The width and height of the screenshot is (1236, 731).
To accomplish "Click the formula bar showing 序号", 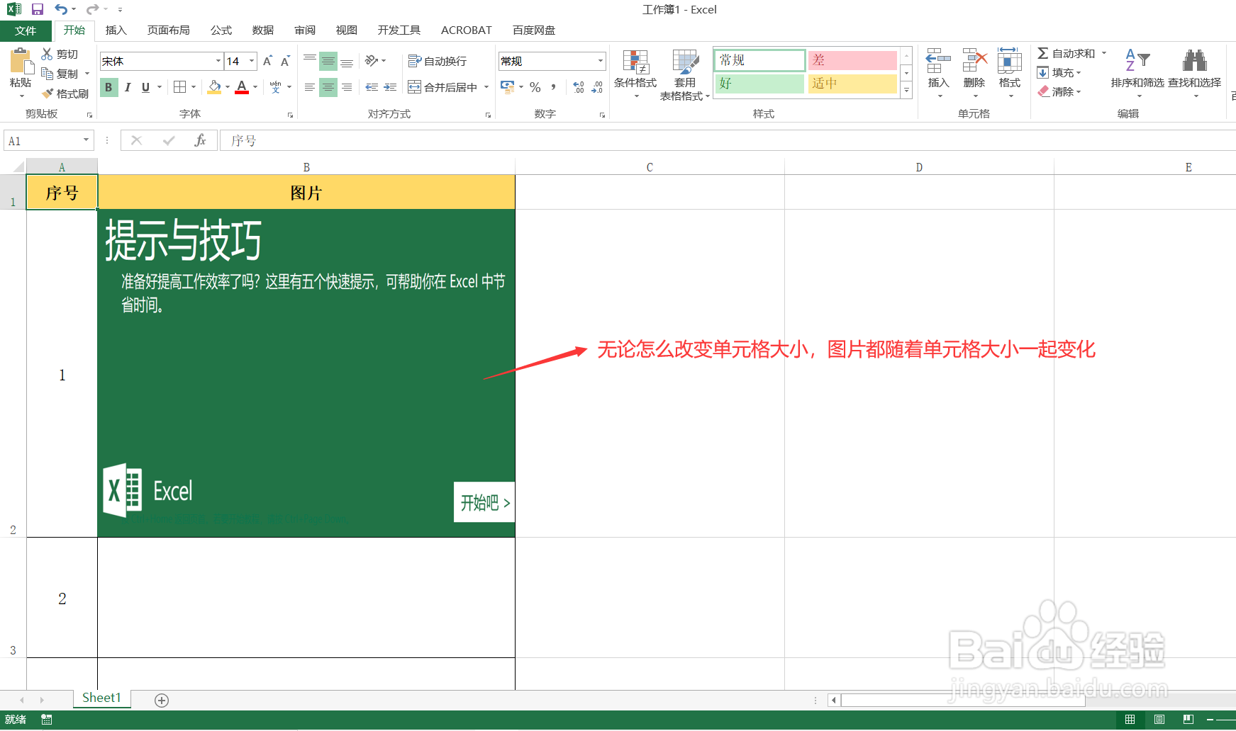I will (x=728, y=140).
